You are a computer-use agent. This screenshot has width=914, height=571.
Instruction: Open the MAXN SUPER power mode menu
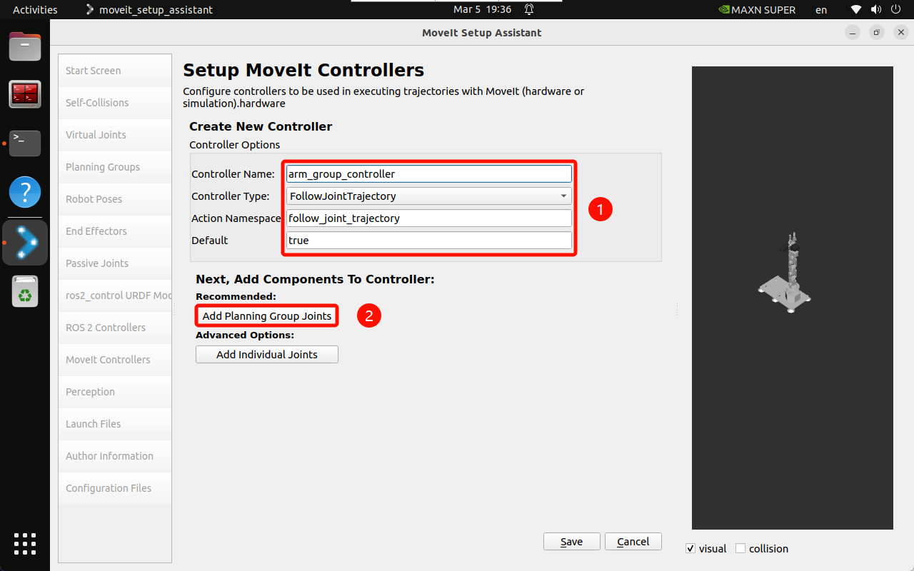coord(760,10)
